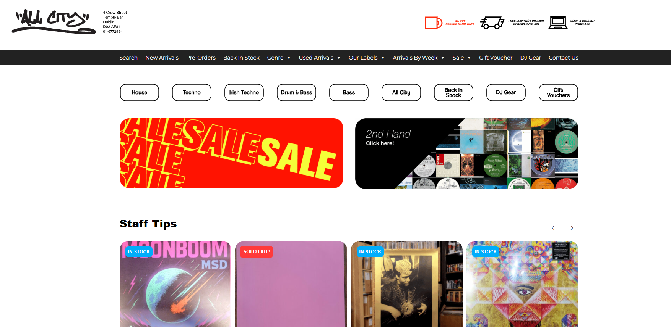This screenshot has width=671, height=327.
Task: Expand the Our Labels menu
Action: click(x=367, y=58)
